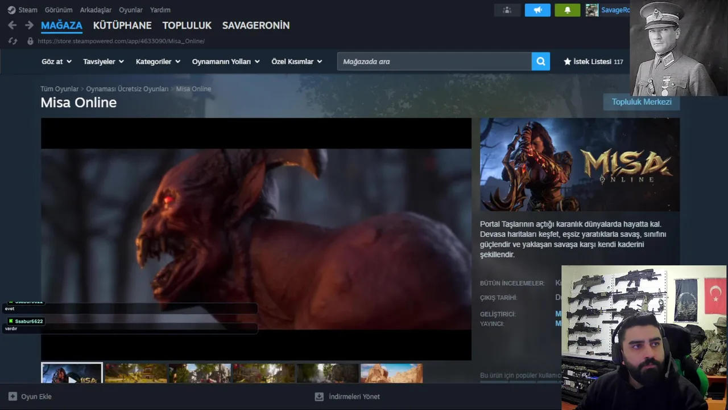Click the padlock icon beside the URL
The height and width of the screenshot is (410, 728).
(x=30, y=41)
